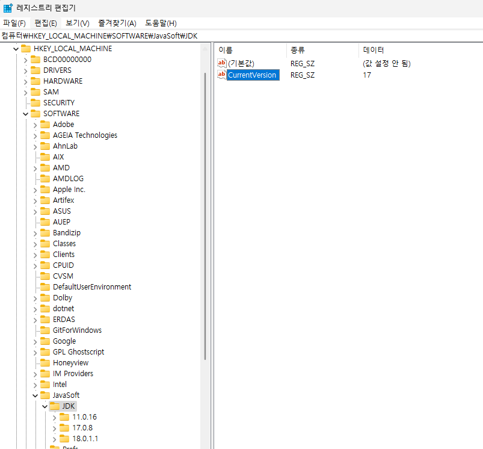Image resolution: width=483 pixels, height=449 pixels.
Task: Click the Registry Editor title bar icon
Action: pyautogui.click(x=8, y=8)
